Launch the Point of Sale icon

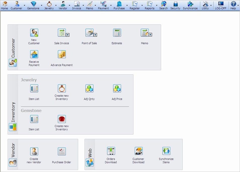point(89,33)
